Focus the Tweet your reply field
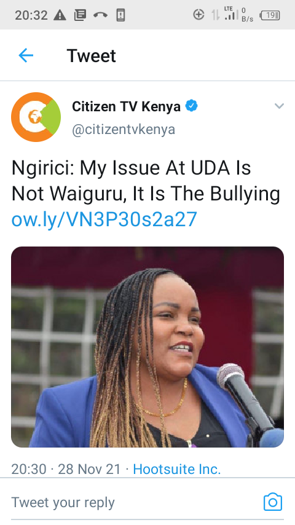Image resolution: width=295 pixels, height=525 pixels. [x=134, y=503]
